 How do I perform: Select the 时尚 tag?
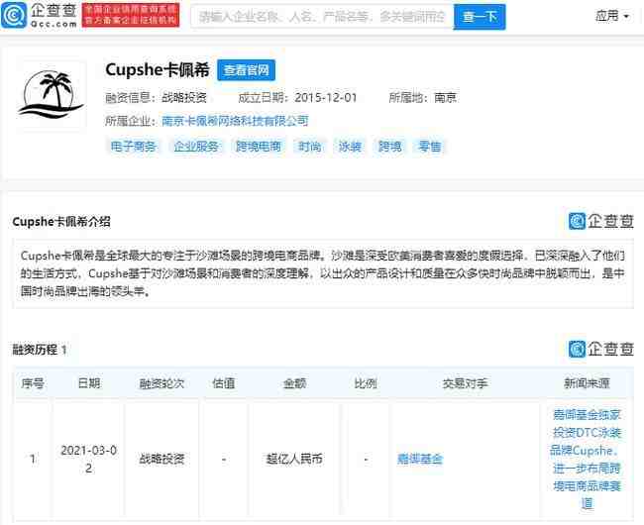(310, 147)
